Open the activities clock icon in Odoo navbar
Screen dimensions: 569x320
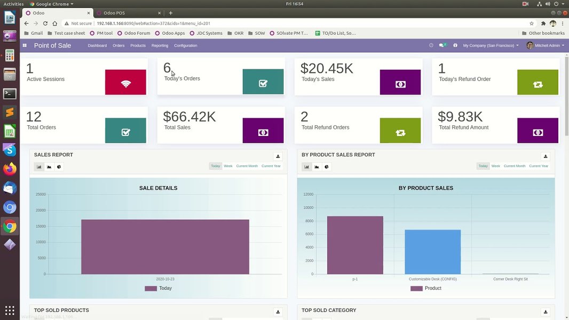tap(431, 45)
